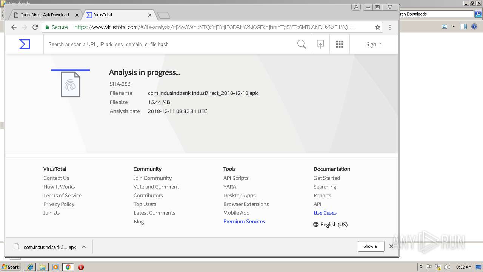Open a new browser tab
Image resolution: width=483 pixels, height=272 pixels.
point(164,15)
